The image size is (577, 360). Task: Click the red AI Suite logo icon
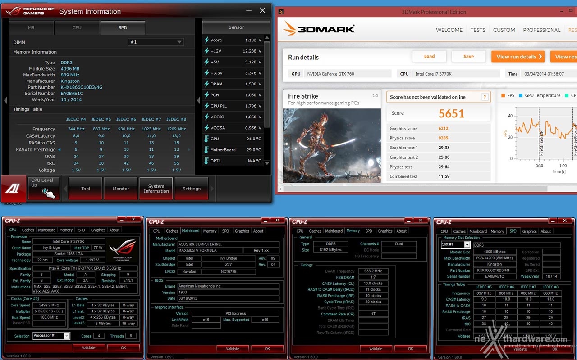coord(13,189)
